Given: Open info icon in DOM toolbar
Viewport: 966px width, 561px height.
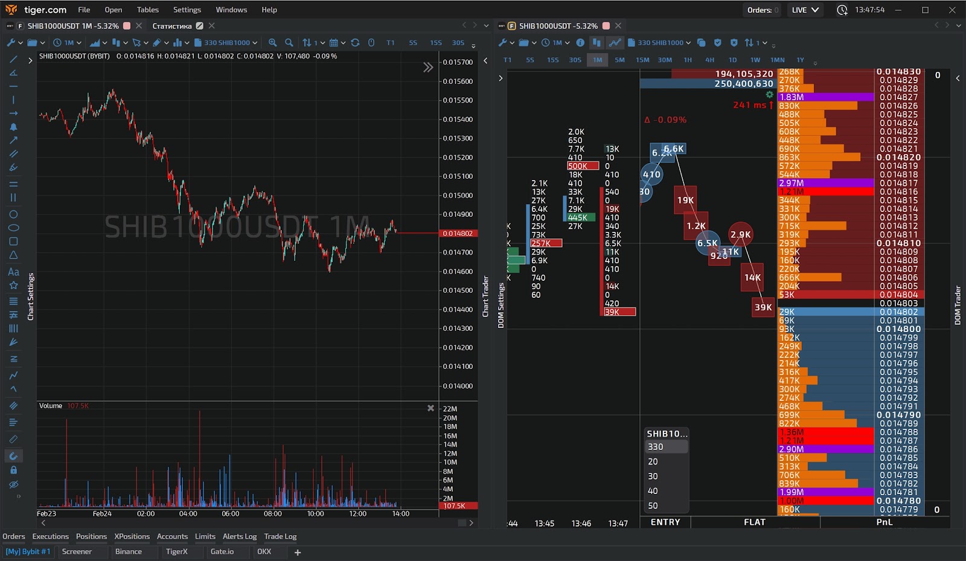Looking at the screenshot, I should coord(580,43).
